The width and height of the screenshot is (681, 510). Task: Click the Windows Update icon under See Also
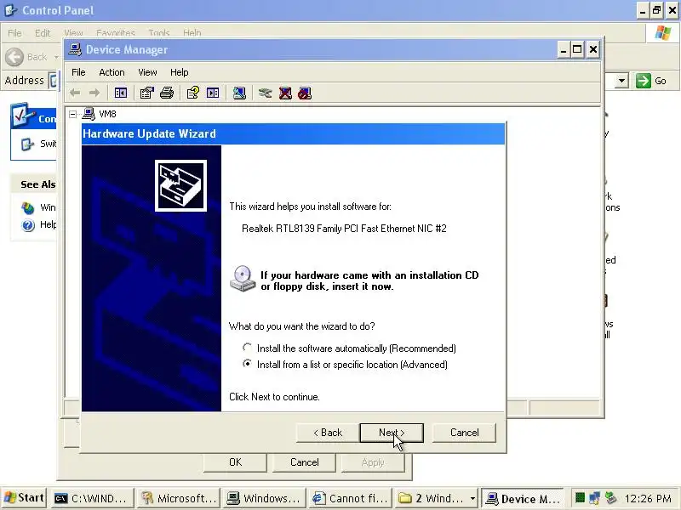(x=28, y=207)
